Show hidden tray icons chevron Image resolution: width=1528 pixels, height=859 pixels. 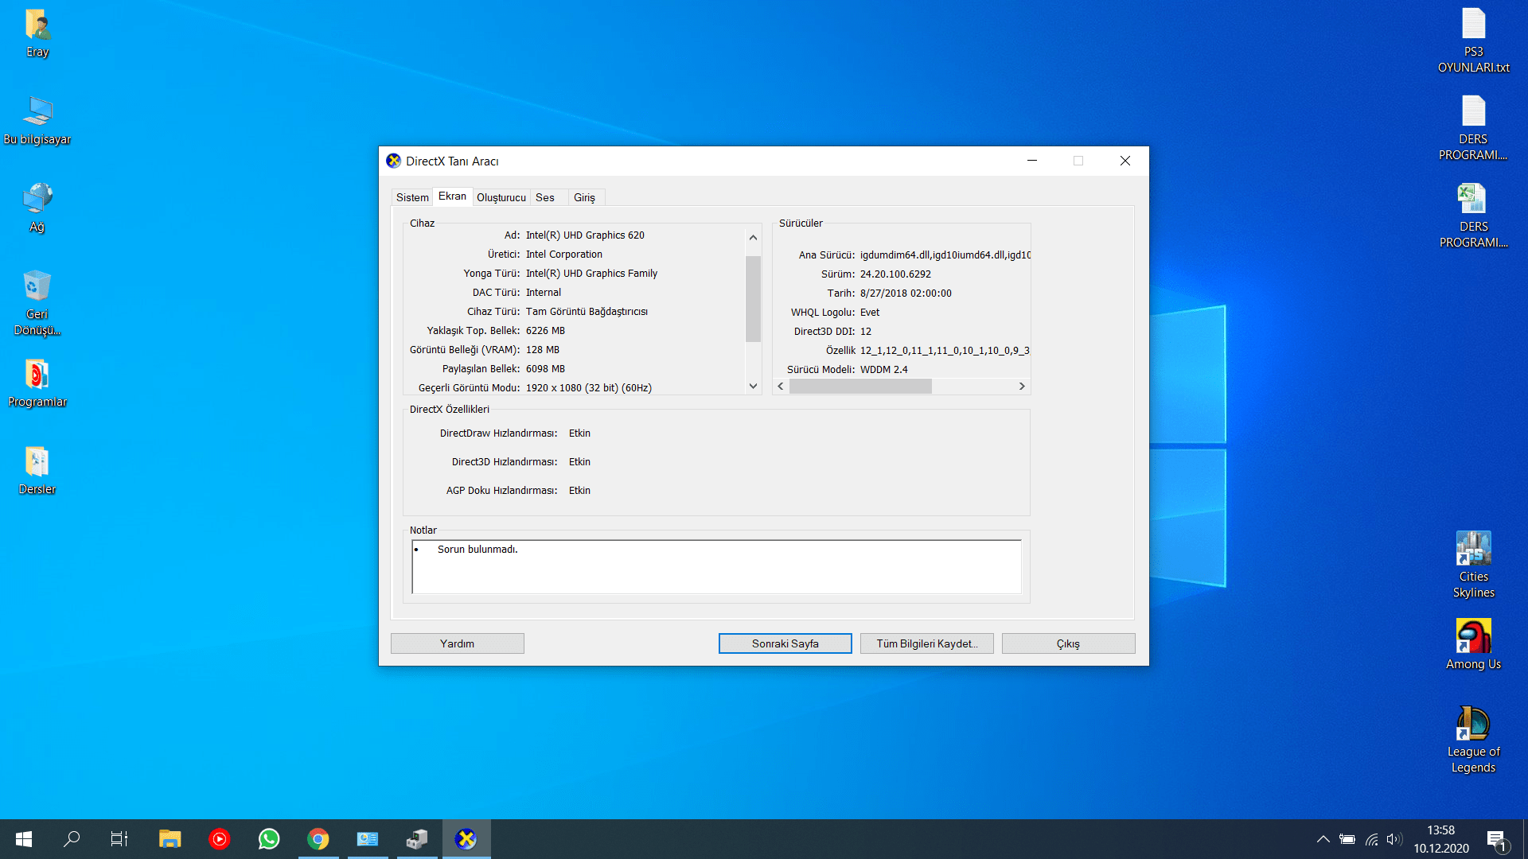tap(1323, 839)
